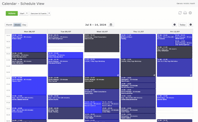The image size is (198, 122).
Task: Open calendar settings gear icon
Action: [190, 13]
